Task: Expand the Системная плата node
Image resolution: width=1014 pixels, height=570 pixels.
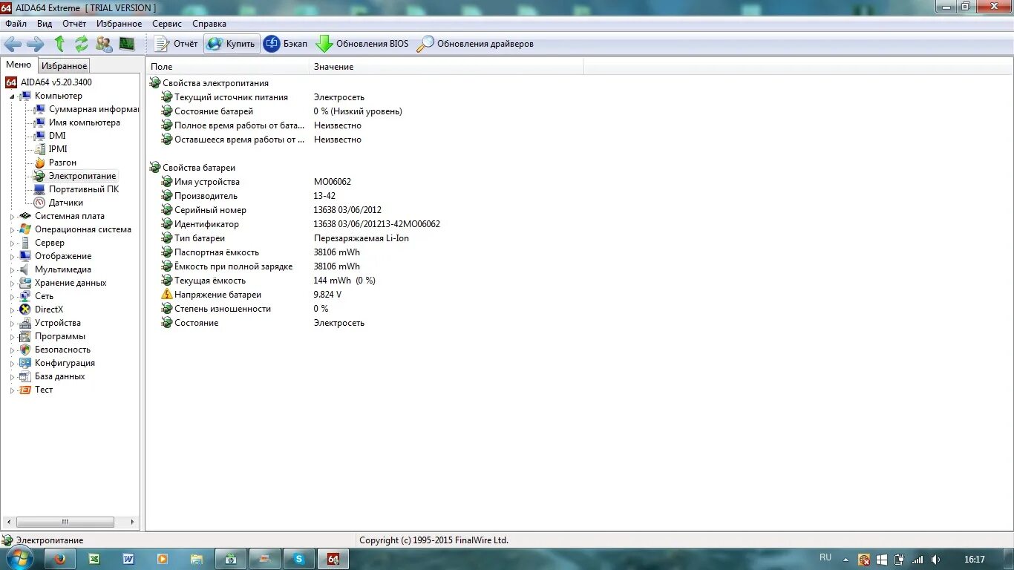Action: (12, 217)
